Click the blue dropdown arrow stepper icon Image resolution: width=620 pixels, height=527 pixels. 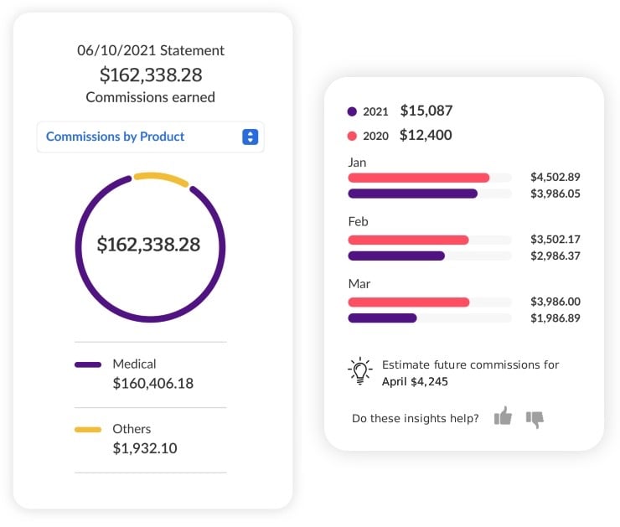(250, 137)
